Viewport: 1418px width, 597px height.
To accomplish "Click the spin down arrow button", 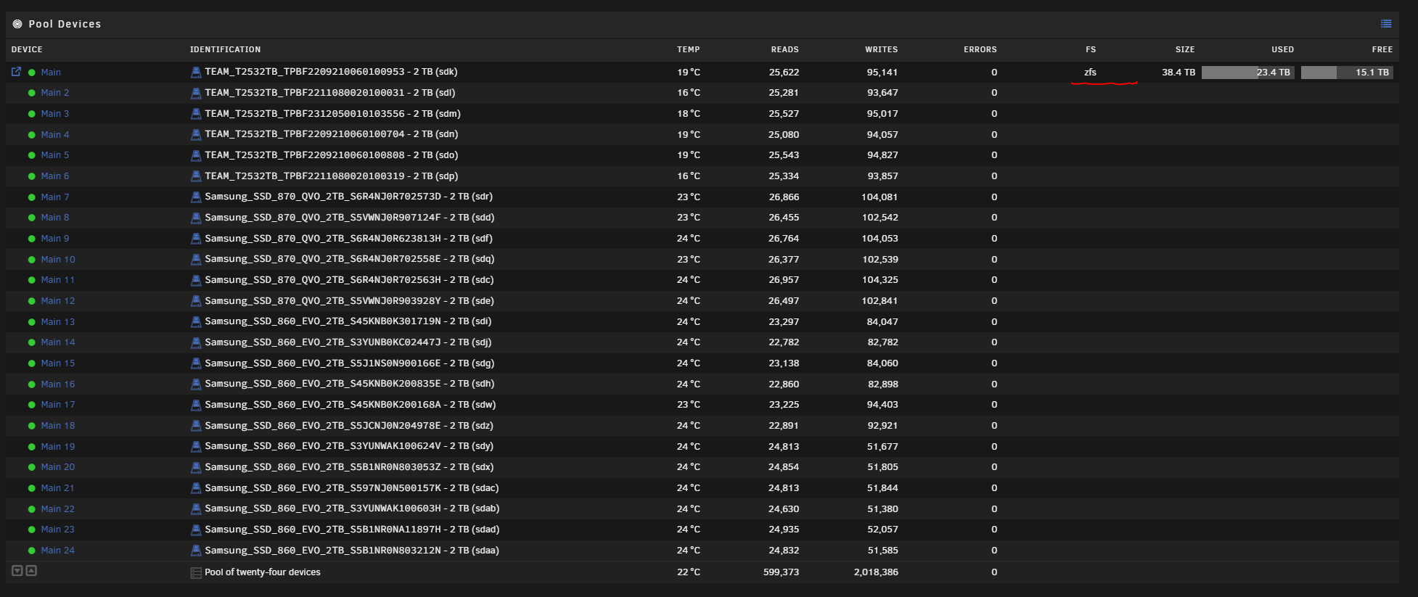I will point(17,571).
